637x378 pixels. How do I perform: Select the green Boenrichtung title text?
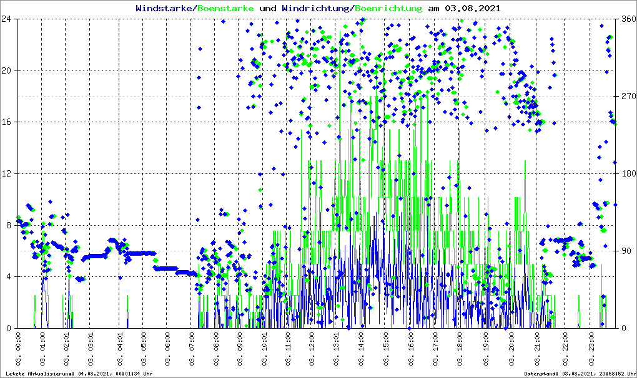(x=389, y=9)
